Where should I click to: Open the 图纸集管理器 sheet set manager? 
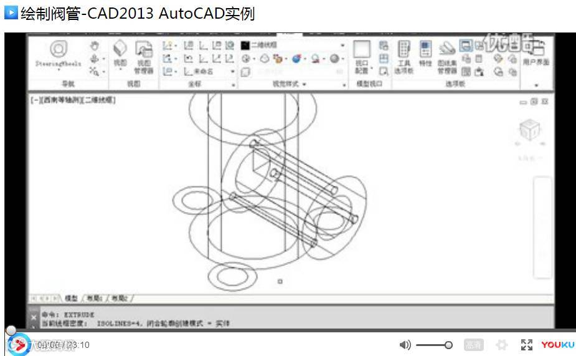pos(447,58)
